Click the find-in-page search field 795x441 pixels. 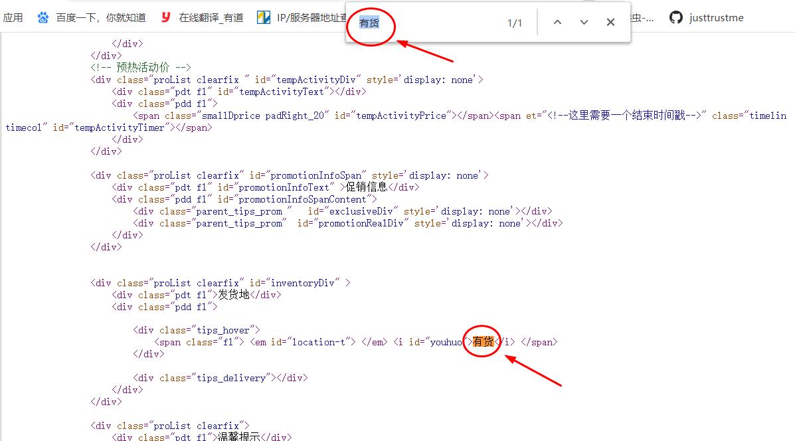(x=426, y=23)
